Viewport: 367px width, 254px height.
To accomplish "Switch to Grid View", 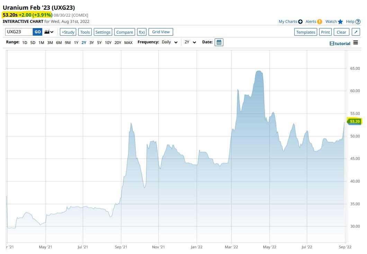I will click(161, 32).
